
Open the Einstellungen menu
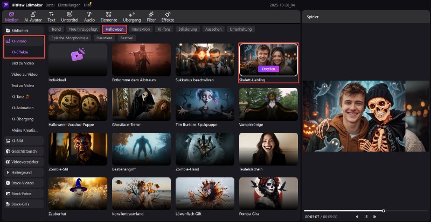(69, 5)
